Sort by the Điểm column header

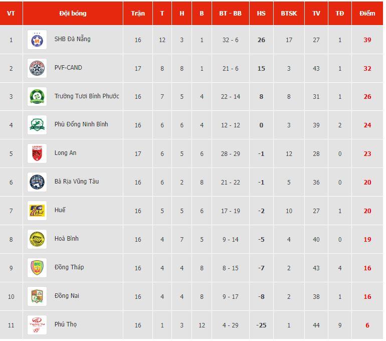(367, 14)
